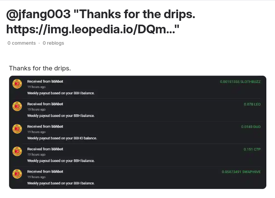
Task: Click the bbhbot avatar beside the SWAP.HIVE payout
Action: (x=17, y=174)
